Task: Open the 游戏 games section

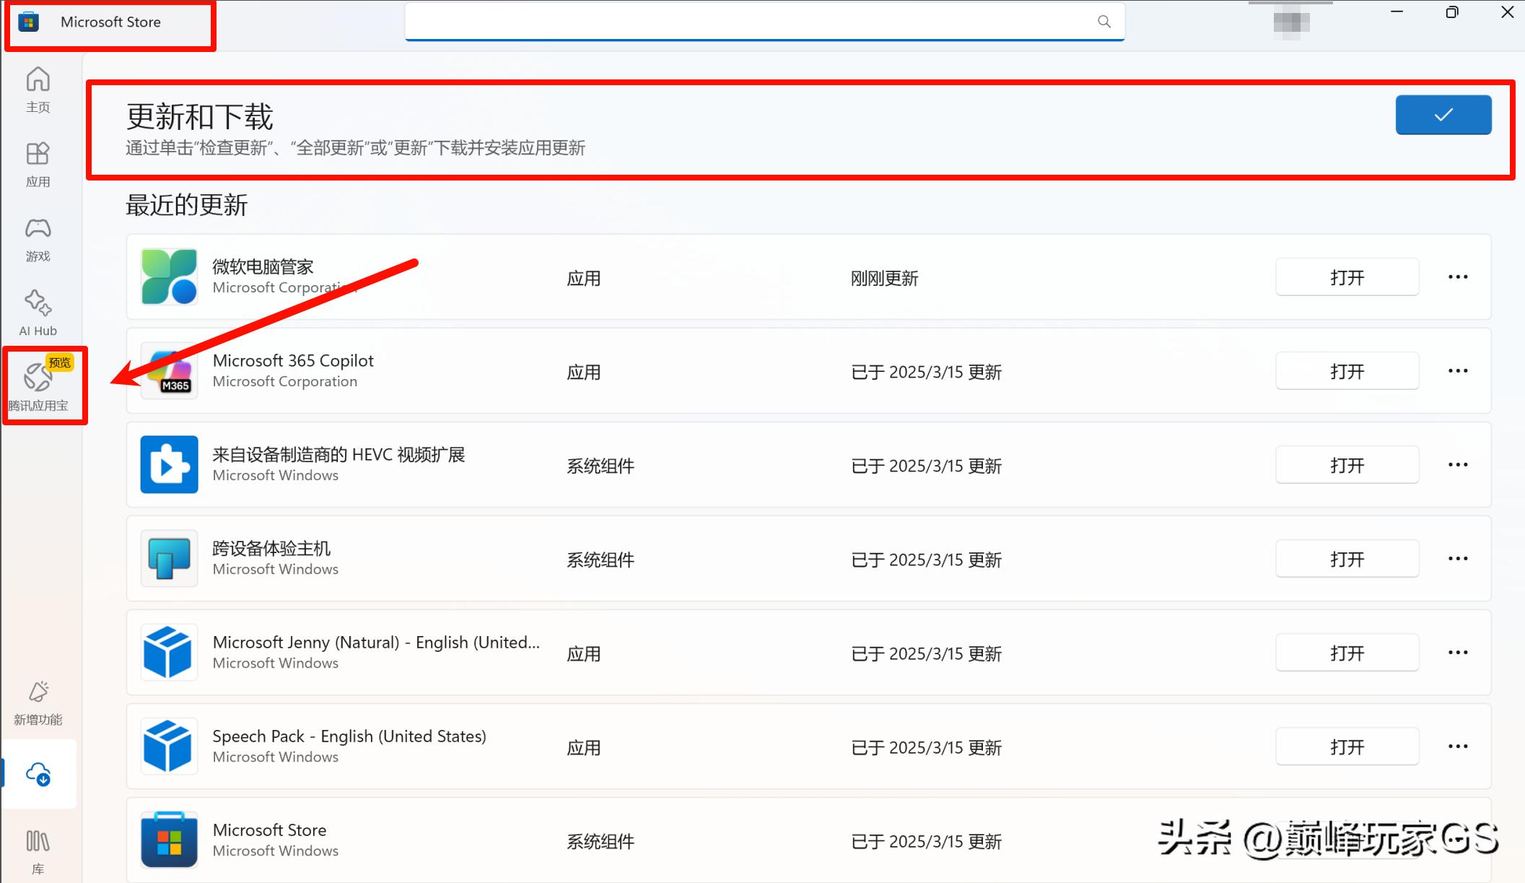Action: point(38,238)
